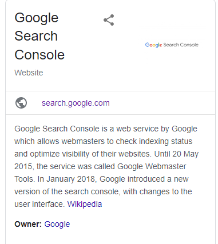Click the colored Google word in logo

[x=153, y=45]
